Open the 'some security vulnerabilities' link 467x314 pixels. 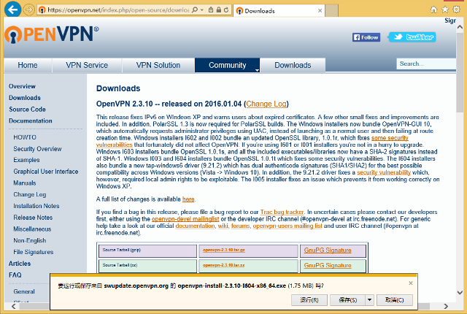point(390,138)
